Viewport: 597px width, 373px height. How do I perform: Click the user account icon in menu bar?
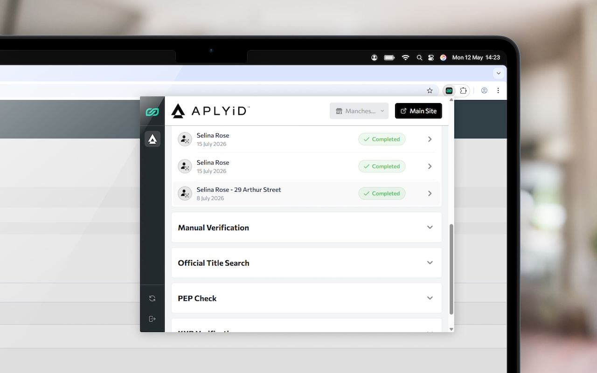374,57
